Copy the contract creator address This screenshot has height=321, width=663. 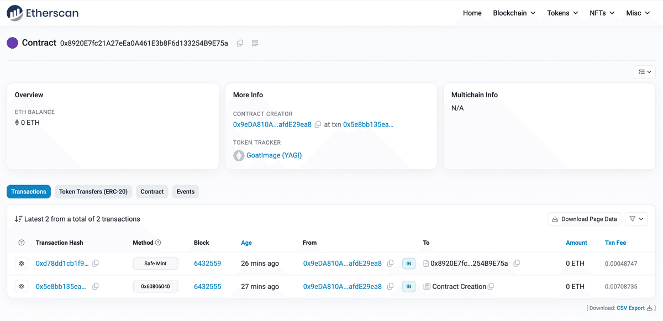[318, 125]
